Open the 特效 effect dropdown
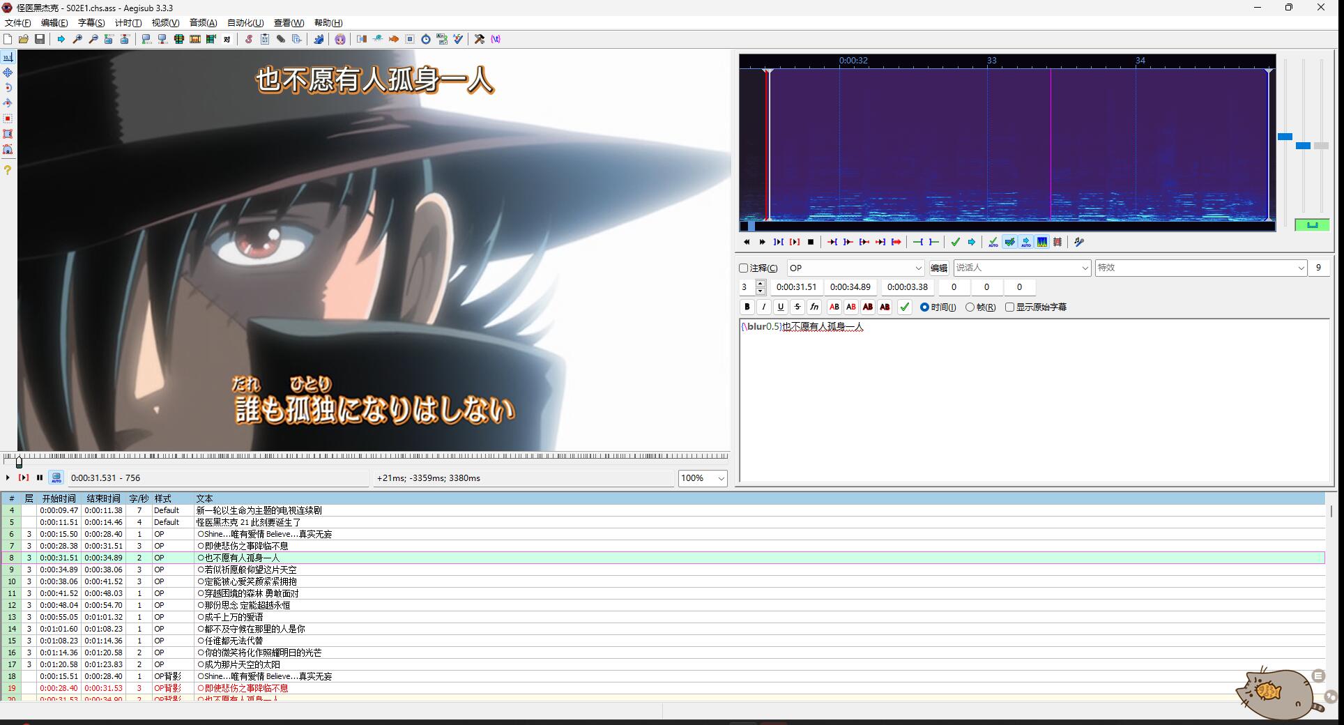The image size is (1344, 725). [1201, 268]
